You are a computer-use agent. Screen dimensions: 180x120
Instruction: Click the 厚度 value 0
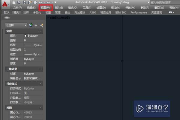(33, 64)
